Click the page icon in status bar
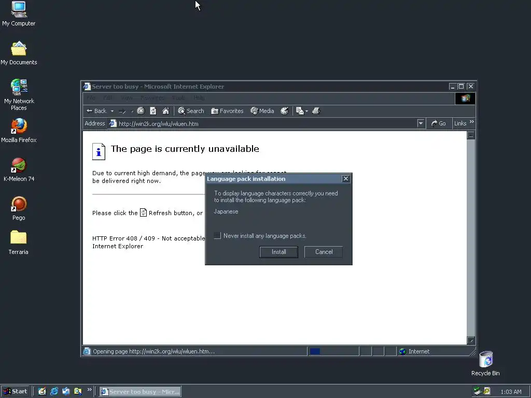This screenshot has height=398, width=531. click(87, 351)
